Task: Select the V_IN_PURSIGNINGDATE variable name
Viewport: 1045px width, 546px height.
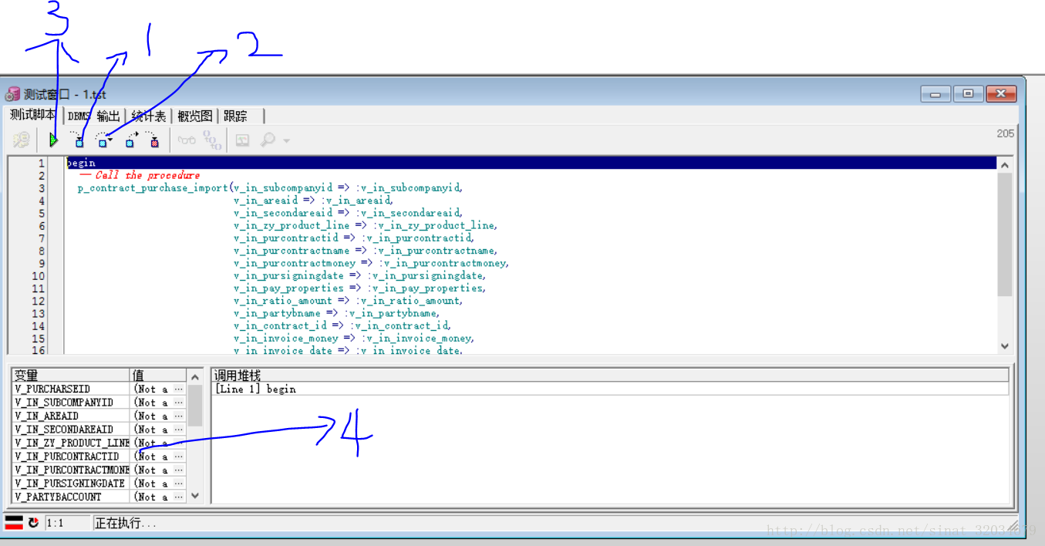Action: pos(69,484)
